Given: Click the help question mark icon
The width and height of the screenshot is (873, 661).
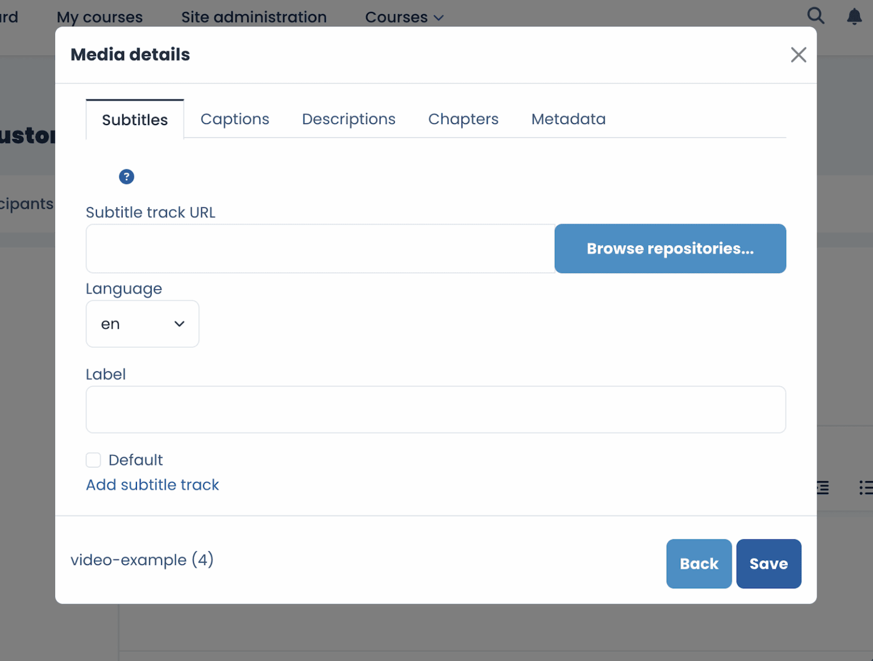Looking at the screenshot, I should coord(126,177).
